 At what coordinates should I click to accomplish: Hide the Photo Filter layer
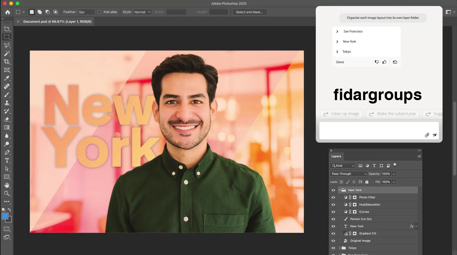pos(333,197)
